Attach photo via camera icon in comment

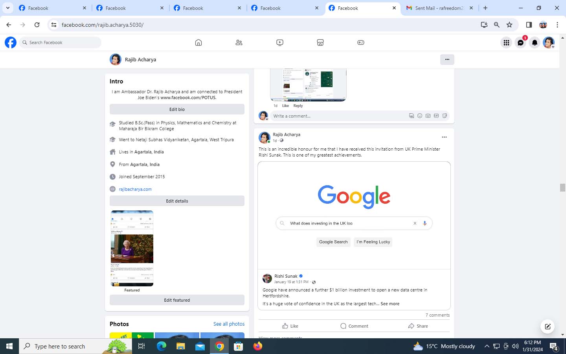point(428,116)
